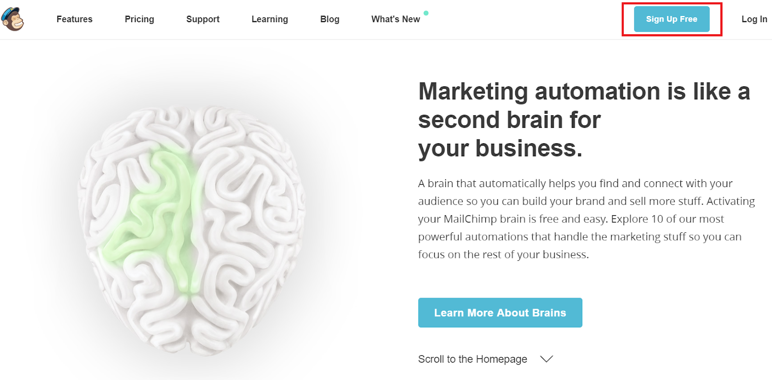Go to the Pricing page
772x380 pixels.
(139, 19)
